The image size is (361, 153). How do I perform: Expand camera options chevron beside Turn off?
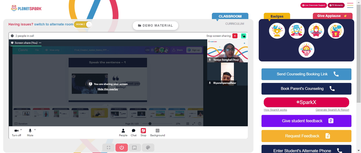tap(21, 129)
